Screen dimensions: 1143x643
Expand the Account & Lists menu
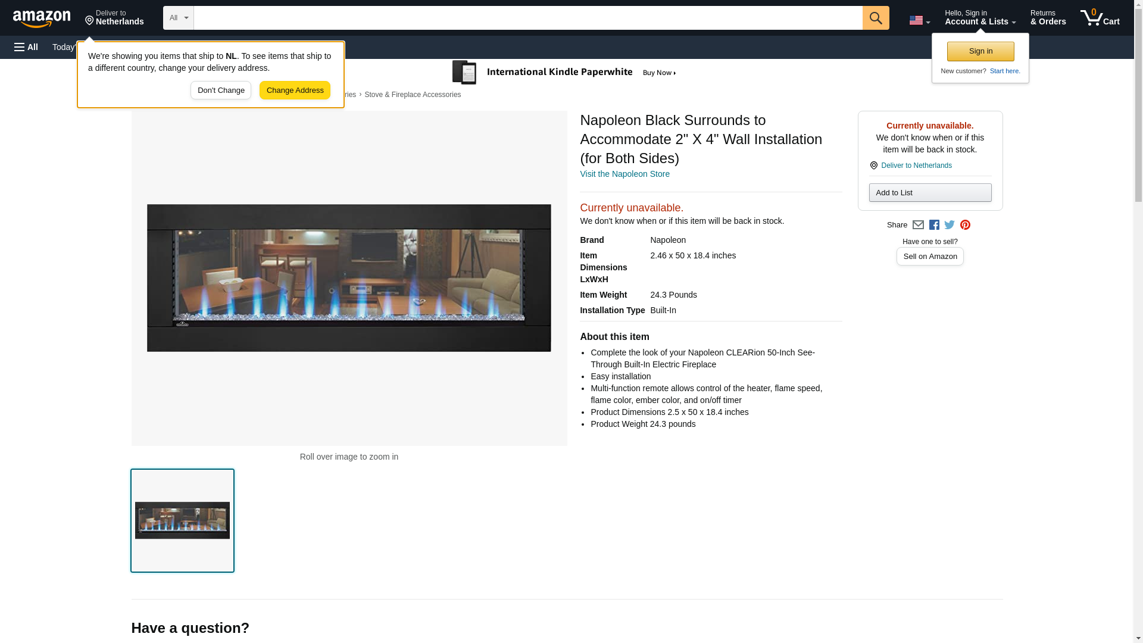pos(980,18)
